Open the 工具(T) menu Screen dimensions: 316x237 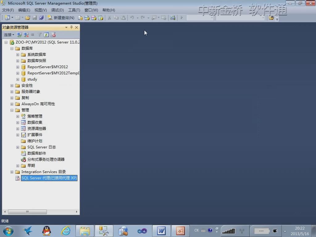coord(74,10)
